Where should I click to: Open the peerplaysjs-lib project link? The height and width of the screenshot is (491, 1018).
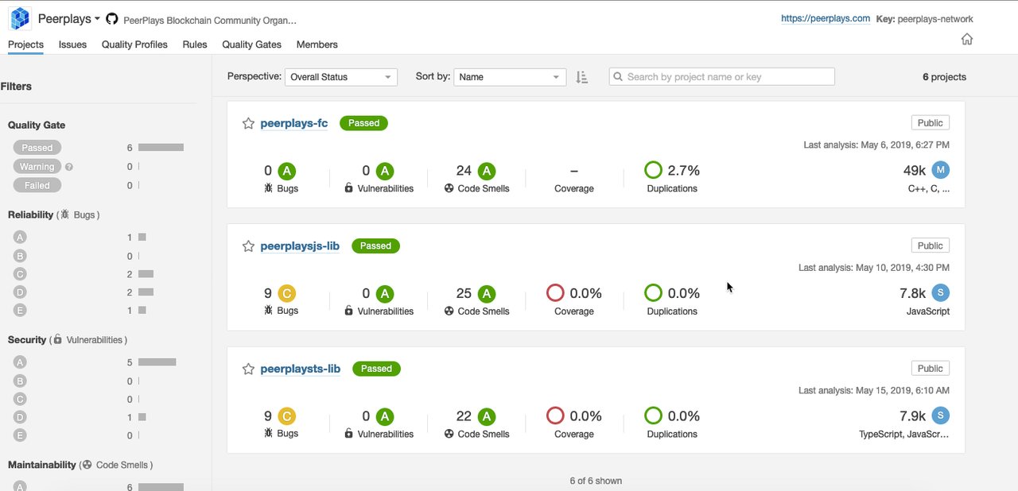[x=300, y=246]
